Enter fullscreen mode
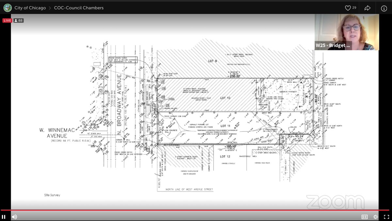Viewport: 392px width, 221px height. pyautogui.click(x=386, y=217)
